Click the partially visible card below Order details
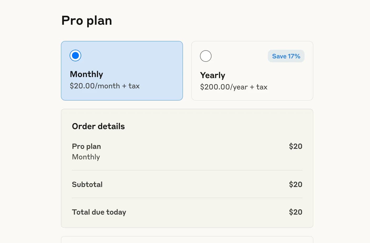 187,240
